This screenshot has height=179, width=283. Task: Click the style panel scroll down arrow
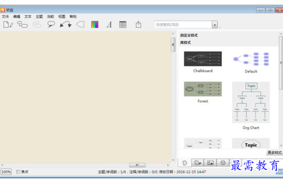(281, 146)
